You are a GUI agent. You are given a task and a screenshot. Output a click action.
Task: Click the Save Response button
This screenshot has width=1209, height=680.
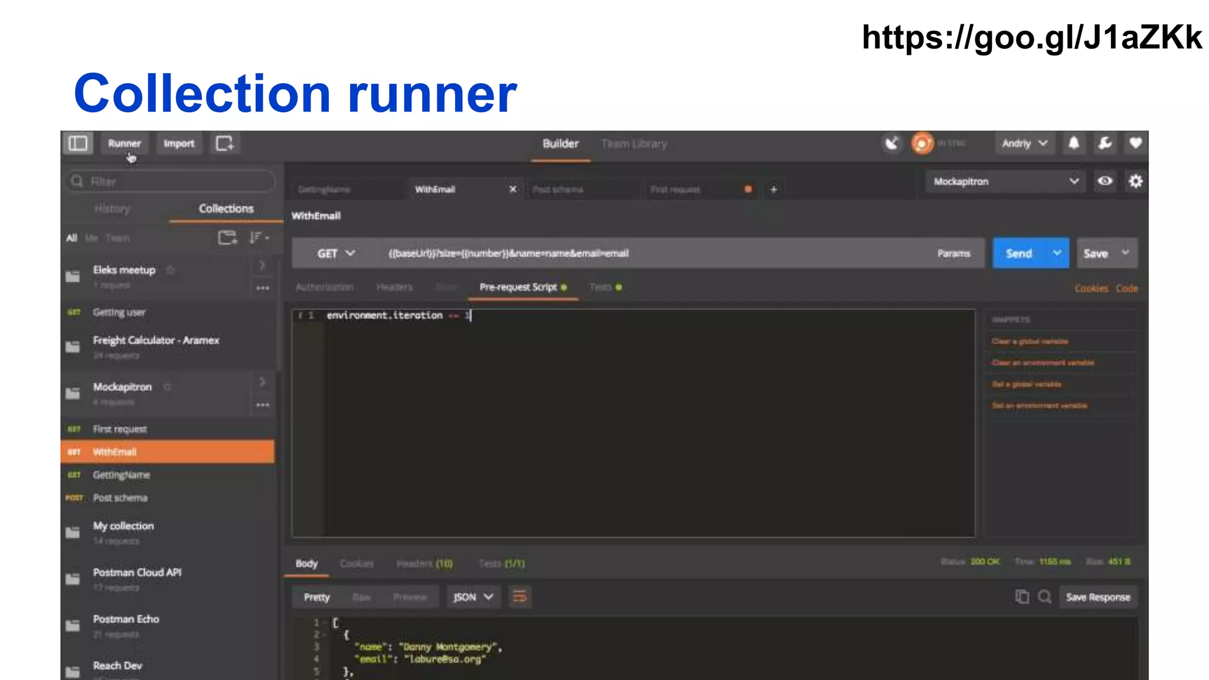(x=1097, y=597)
